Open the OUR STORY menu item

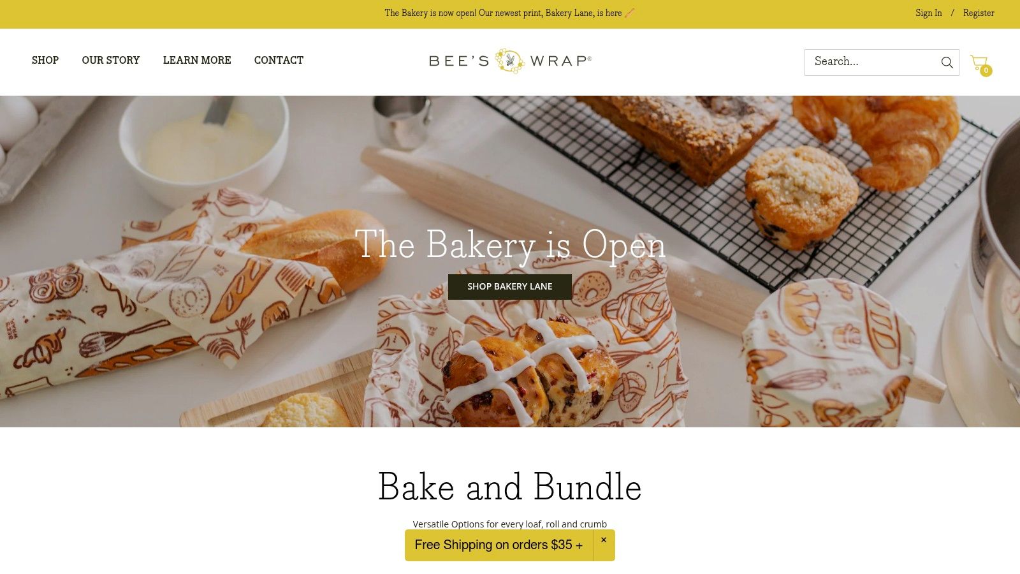[111, 61]
